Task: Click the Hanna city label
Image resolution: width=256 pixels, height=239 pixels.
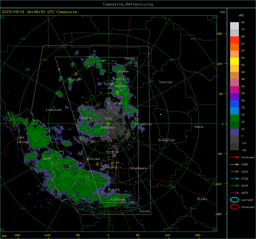Action: [199, 127]
